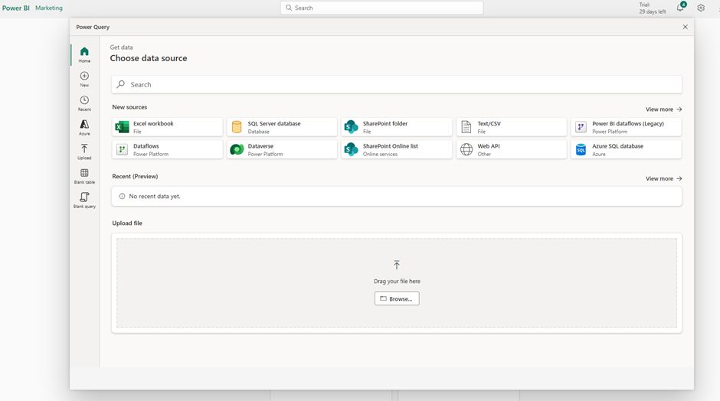
Task: Click View more beside Recent (Preview)
Action: coord(663,179)
